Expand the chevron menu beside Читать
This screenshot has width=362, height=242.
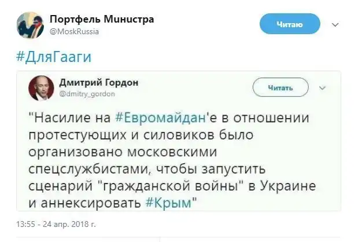[x=322, y=88]
